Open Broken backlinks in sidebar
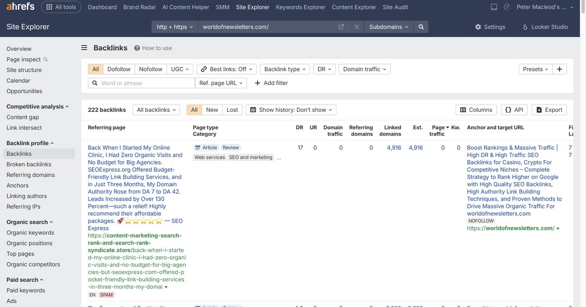This screenshot has width=586, height=307. click(29, 164)
